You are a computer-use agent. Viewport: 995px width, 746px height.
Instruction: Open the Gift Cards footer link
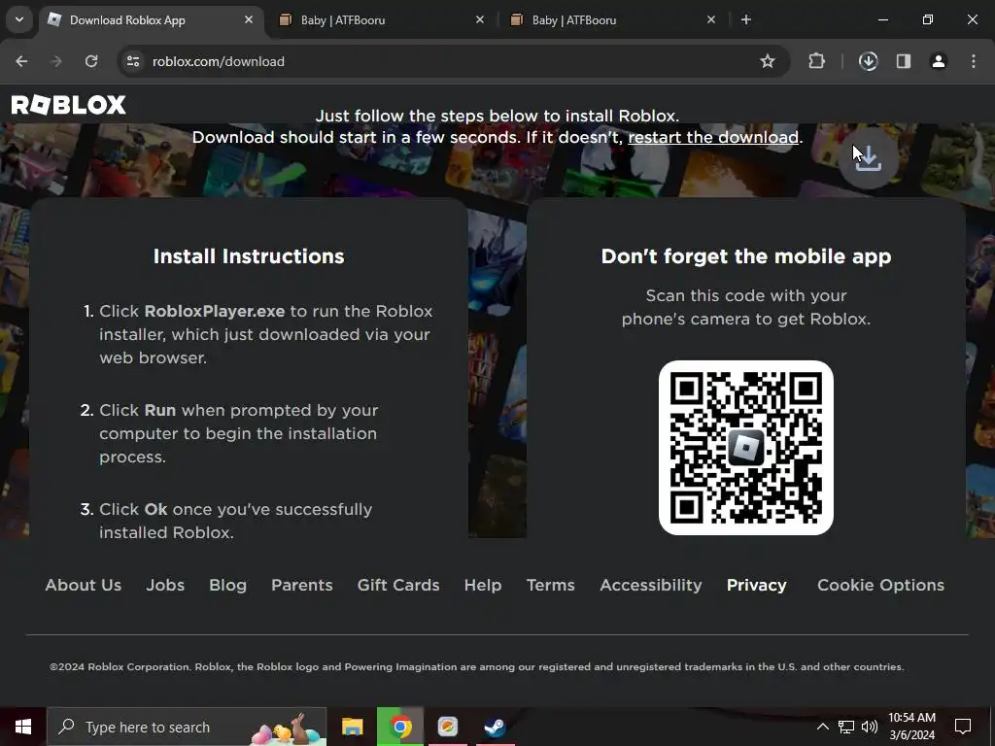pos(398,585)
